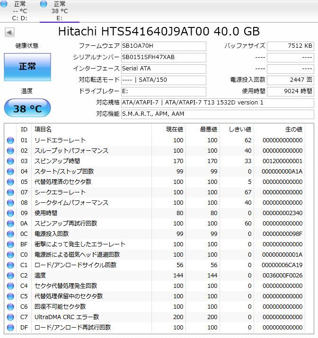Select the スピンアップ時間 attribute name
This screenshot has width=318, height=338.
click(57, 161)
